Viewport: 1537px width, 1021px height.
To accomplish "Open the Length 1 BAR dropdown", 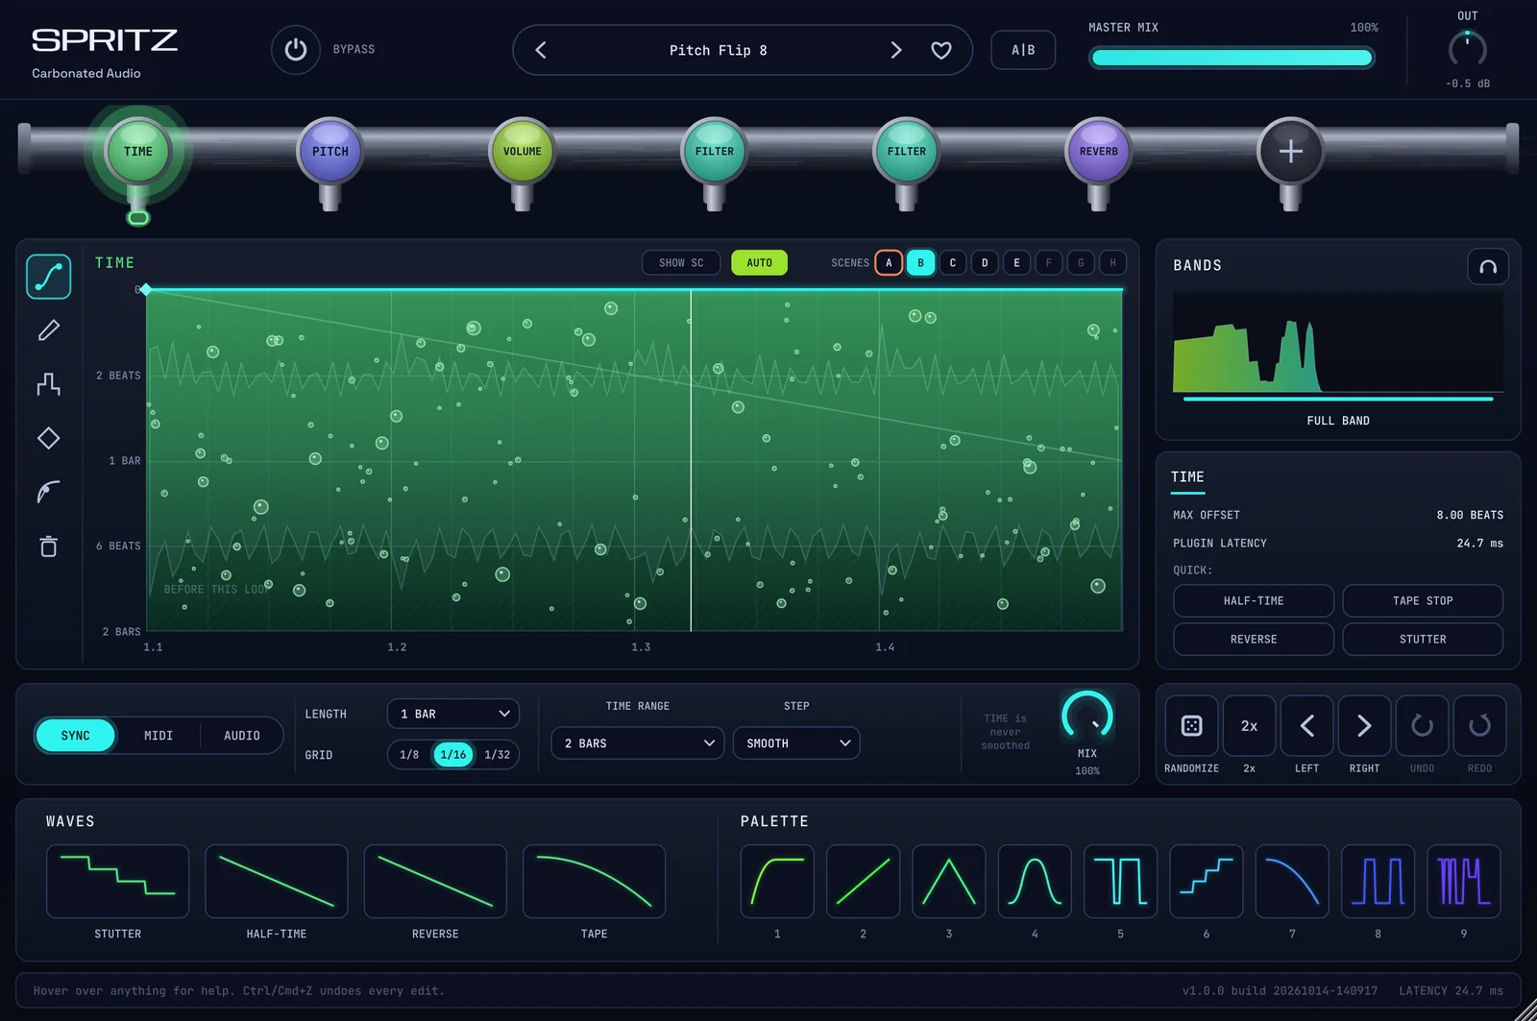I will (x=453, y=714).
